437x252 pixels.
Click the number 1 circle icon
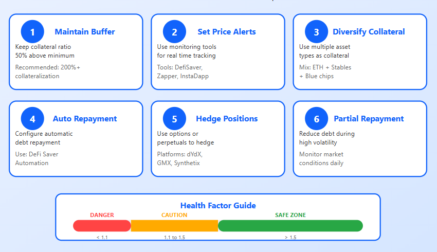click(32, 32)
